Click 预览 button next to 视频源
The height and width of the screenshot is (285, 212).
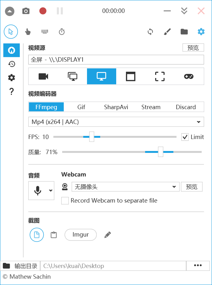pos(193,47)
